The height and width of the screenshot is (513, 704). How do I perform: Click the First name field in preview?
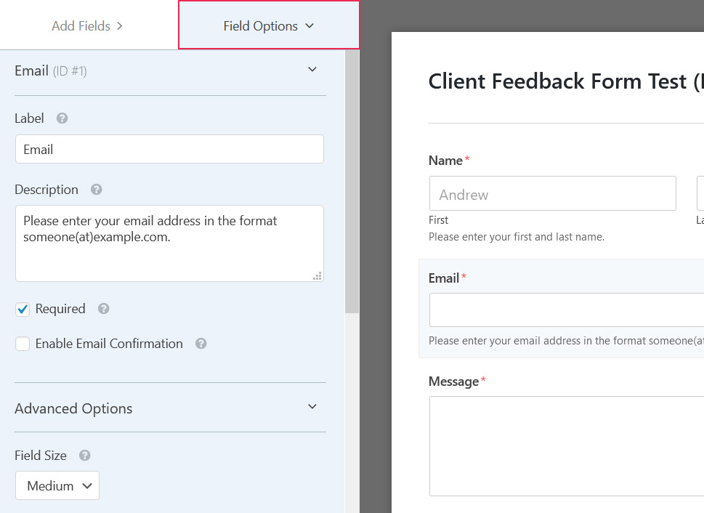coord(553,193)
